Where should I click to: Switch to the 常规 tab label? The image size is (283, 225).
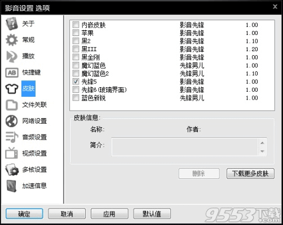click(x=28, y=40)
